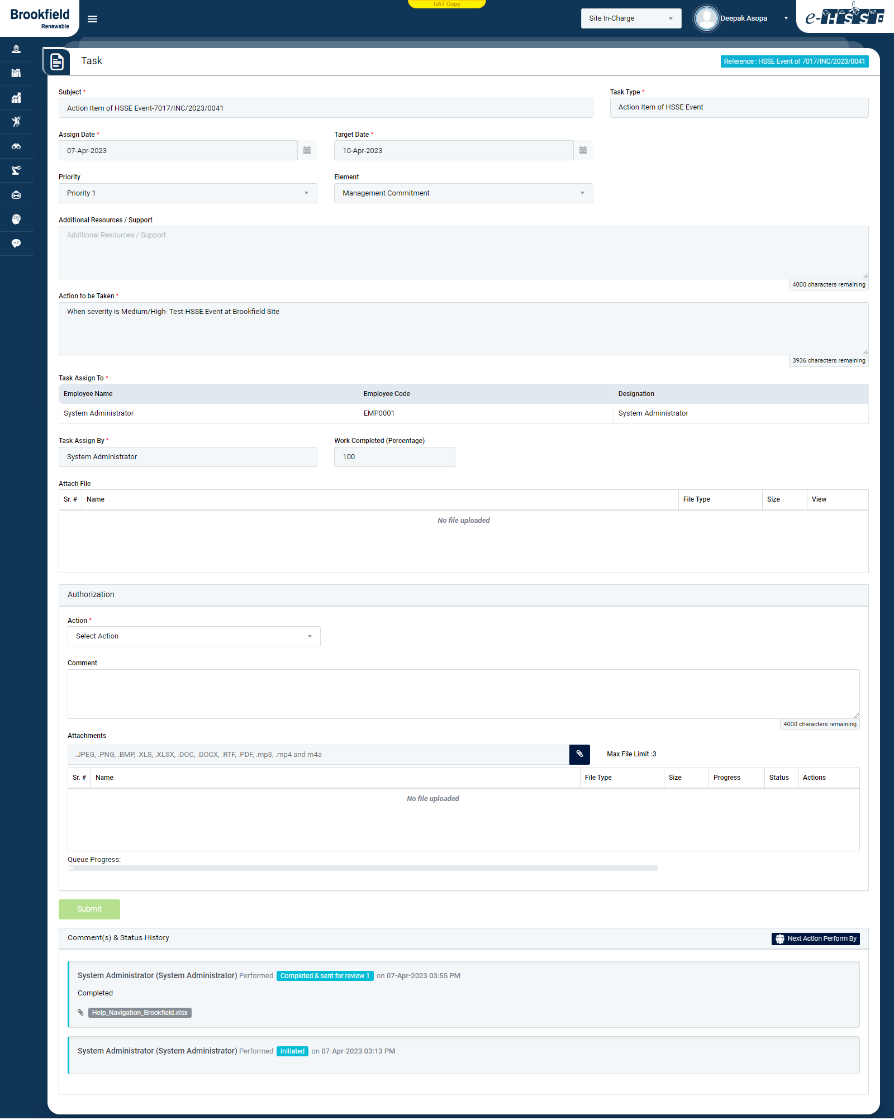Viewport: 894px width, 1120px height.
Task: Click the paperclip attach file button
Action: click(579, 754)
